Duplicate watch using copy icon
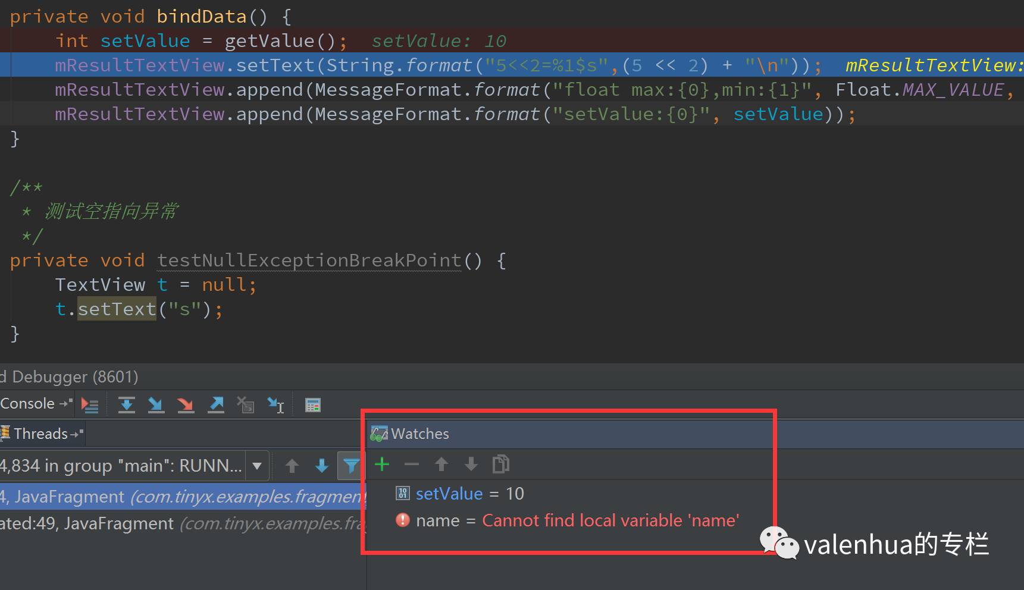This screenshot has height=590, width=1024. click(500, 464)
